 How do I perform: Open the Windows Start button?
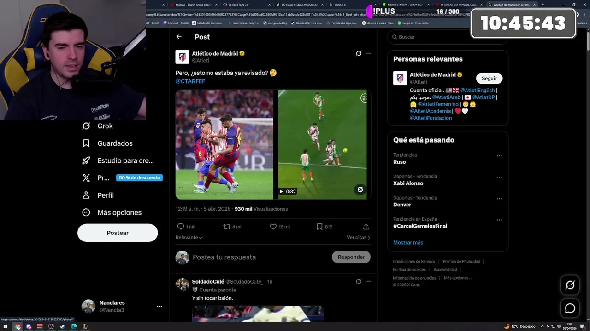(x=6, y=326)
